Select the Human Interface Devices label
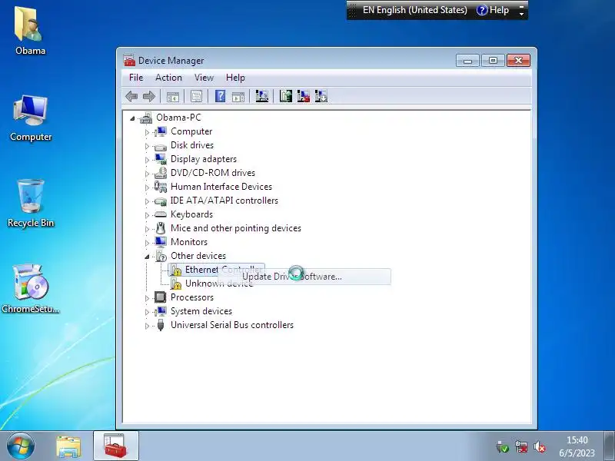This screenshot has width=615, height=461. click(221, 187)
